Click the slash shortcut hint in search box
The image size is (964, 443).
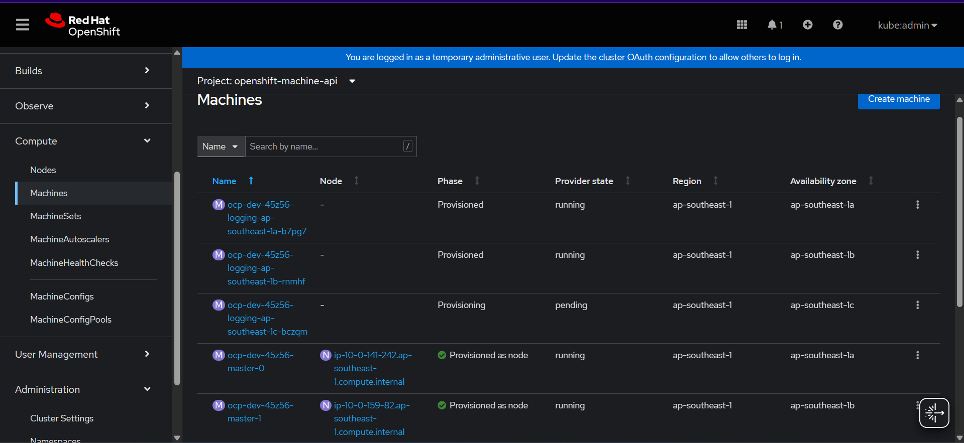(x=408, y=146)
